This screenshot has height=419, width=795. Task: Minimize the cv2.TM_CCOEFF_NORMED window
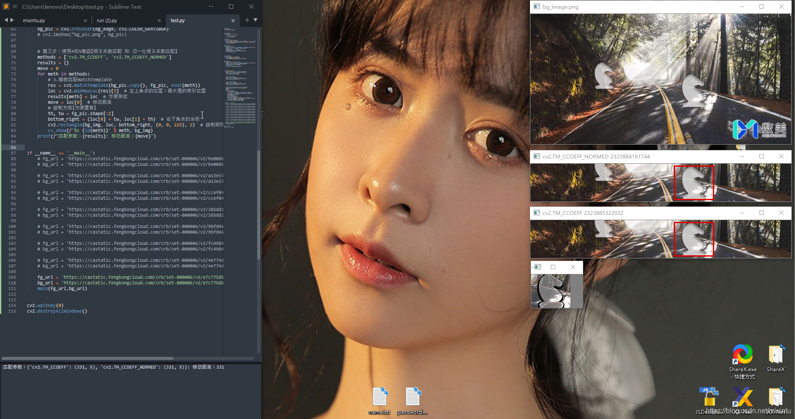pos(742,156)
